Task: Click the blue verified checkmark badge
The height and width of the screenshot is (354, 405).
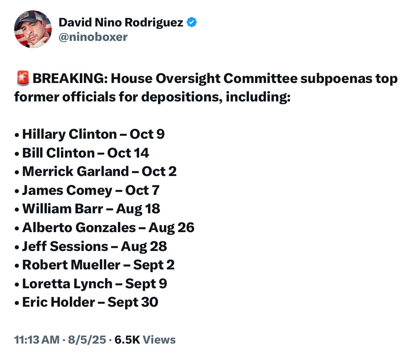Action: [x=192, y=22]
